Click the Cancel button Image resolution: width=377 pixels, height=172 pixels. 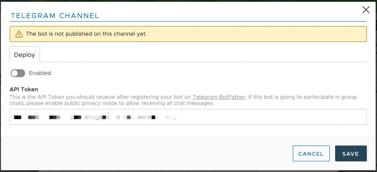tap(311, 154)
